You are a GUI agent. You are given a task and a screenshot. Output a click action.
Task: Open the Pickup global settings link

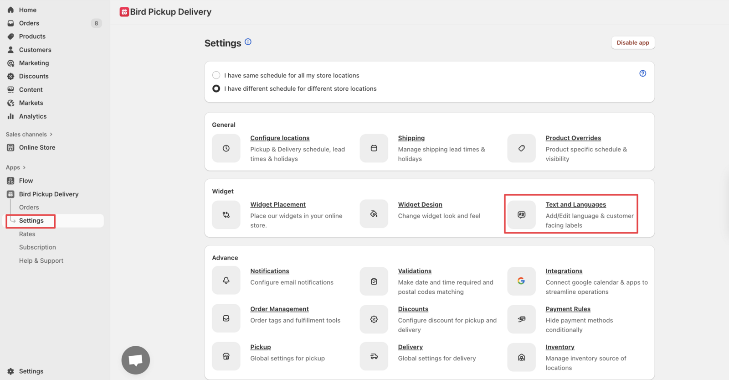coord(261,347)
